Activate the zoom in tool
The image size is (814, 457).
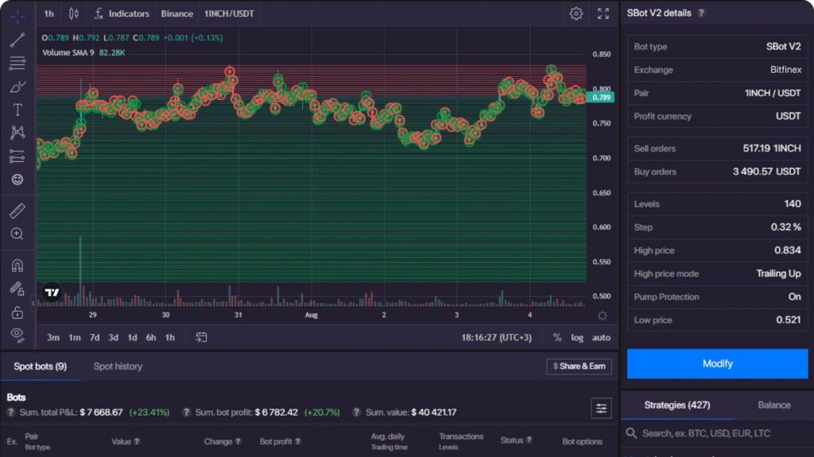[x=17, y=234]
